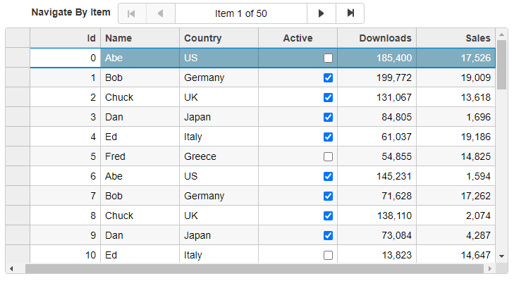
Task: Uncheck Active for Abe row Id 6
Action: point(328,176)
